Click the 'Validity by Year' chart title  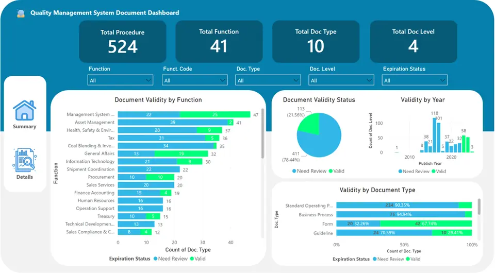[423, 99]
